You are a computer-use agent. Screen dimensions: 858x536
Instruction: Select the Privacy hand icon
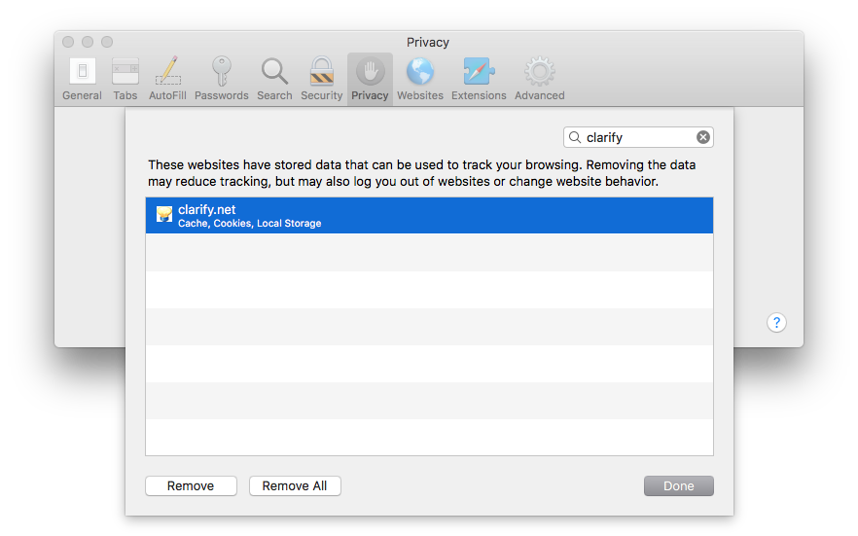point(370,79)
